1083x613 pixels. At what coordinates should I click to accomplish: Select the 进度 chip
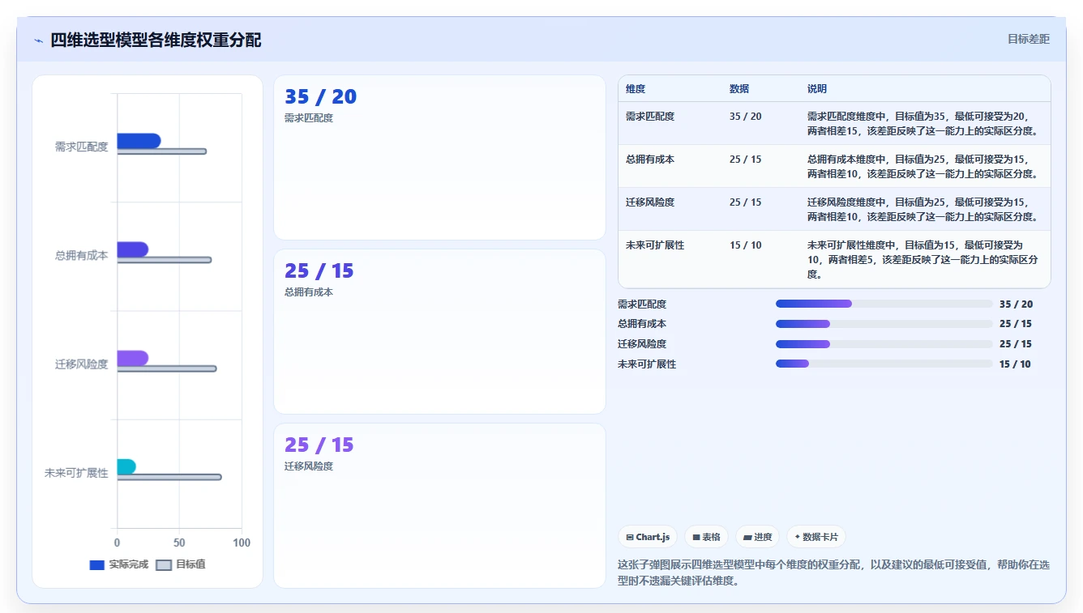click(x=757, y=537)
